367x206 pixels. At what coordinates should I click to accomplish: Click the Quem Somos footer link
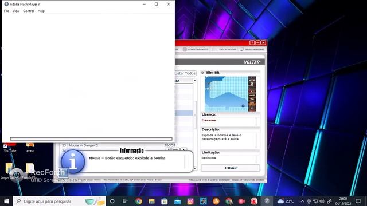(256, 180)
